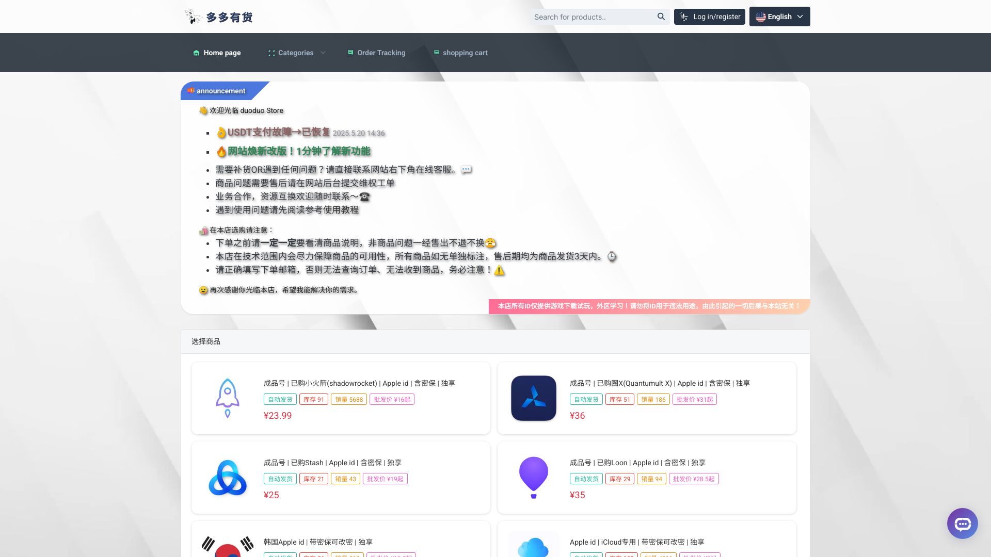Click the 销量 94 sales tag
The width and height of the screenshot is (991, 557).
651,479
